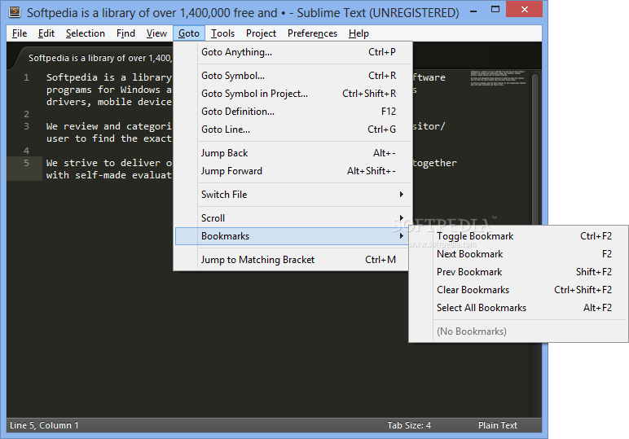629x439 pixels.
Task: Expand the Bookmarks submenu entry
Action: point(292,236)
